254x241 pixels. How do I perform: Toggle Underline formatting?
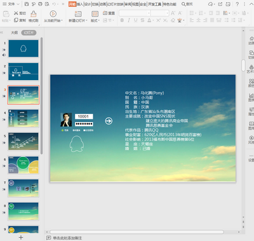pos(135,20)
